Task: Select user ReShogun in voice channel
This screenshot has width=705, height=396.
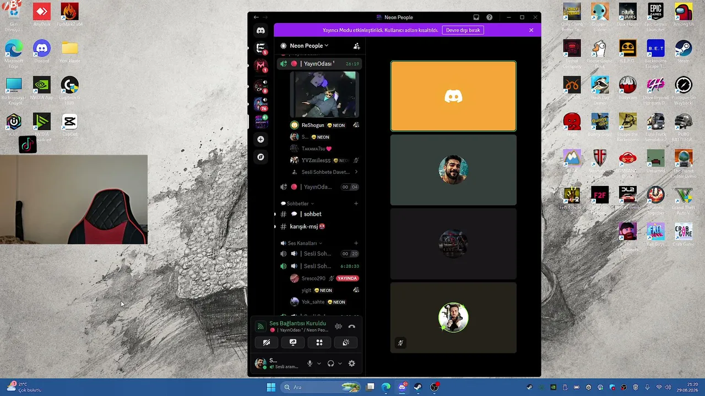Action: (x=324, y=125)
